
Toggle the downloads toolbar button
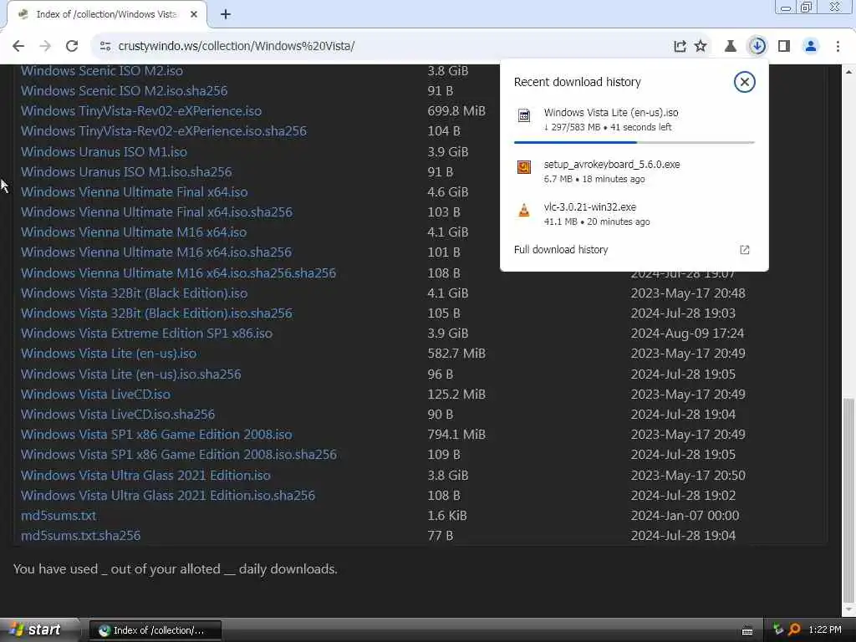[x=757, y=47]
